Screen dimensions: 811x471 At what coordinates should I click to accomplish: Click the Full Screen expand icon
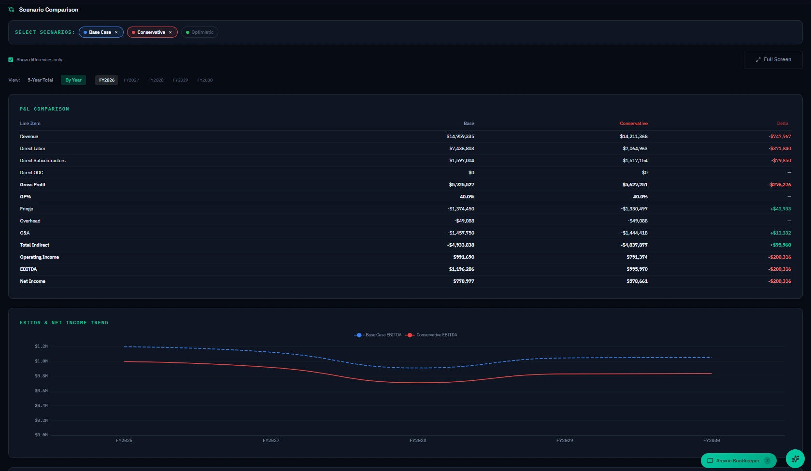(758, 60)
